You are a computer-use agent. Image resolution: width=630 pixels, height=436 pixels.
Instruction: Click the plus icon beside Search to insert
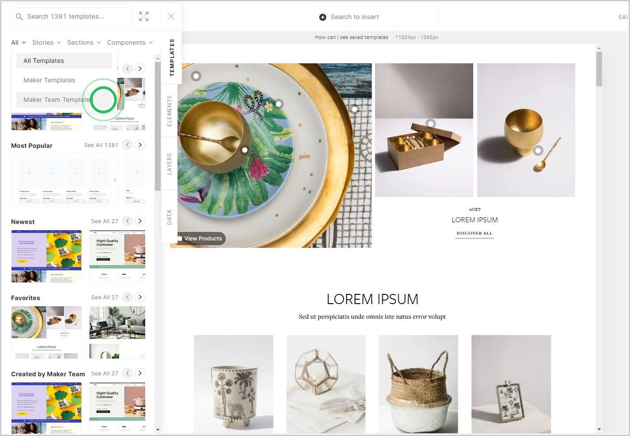323,17
